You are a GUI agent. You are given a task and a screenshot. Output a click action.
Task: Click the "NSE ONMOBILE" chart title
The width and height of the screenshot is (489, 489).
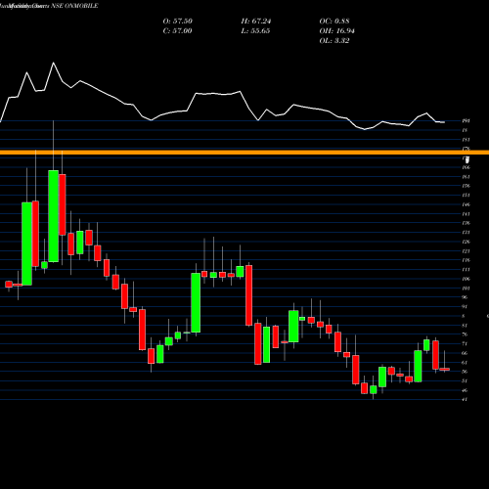(x=74, y=6)
